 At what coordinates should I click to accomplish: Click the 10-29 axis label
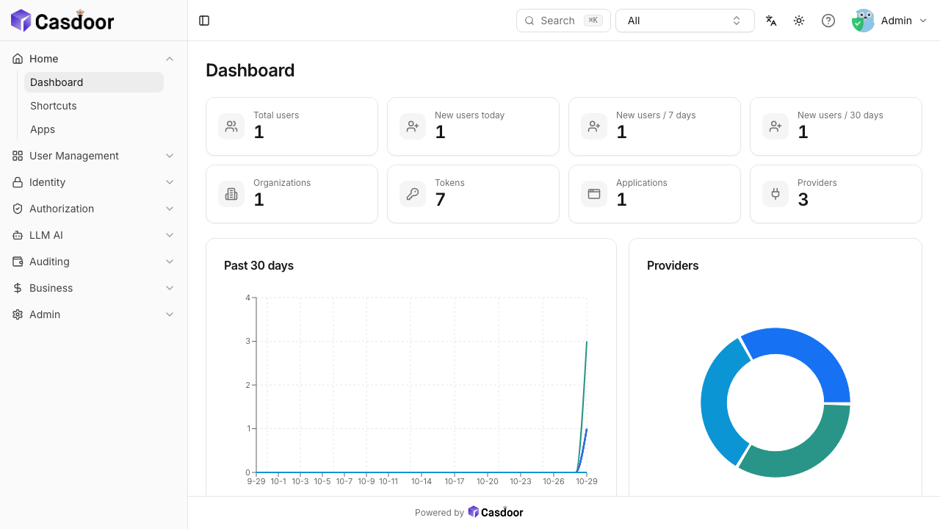tap(586, 481)
